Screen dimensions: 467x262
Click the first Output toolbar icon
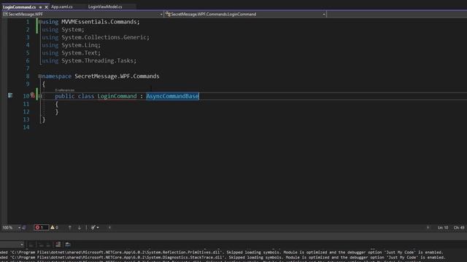[31, 245]
